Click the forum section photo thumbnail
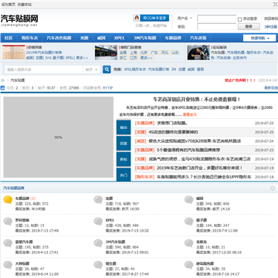 198,53
